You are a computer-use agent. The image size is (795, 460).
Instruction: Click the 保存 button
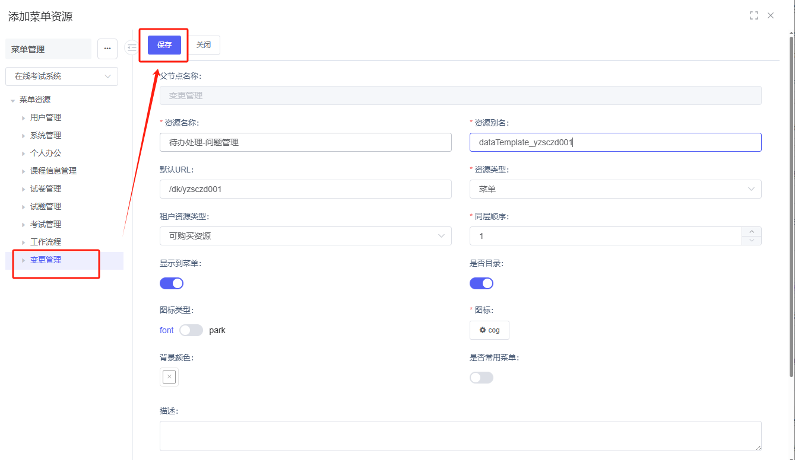[164, 45]
